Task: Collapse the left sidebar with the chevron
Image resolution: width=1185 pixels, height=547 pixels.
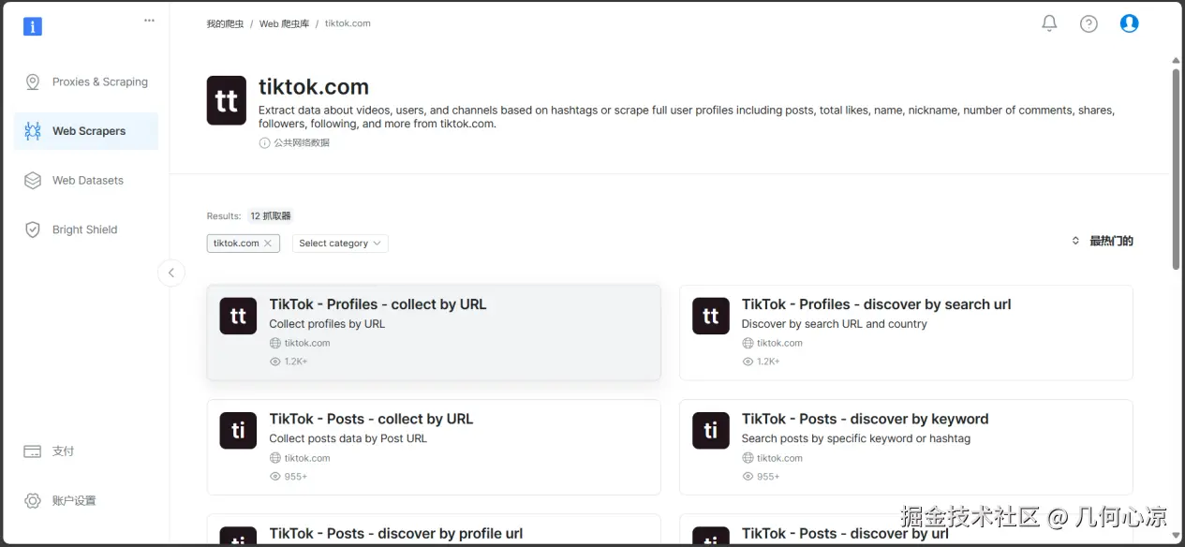Action: click(x=170, y=273)
